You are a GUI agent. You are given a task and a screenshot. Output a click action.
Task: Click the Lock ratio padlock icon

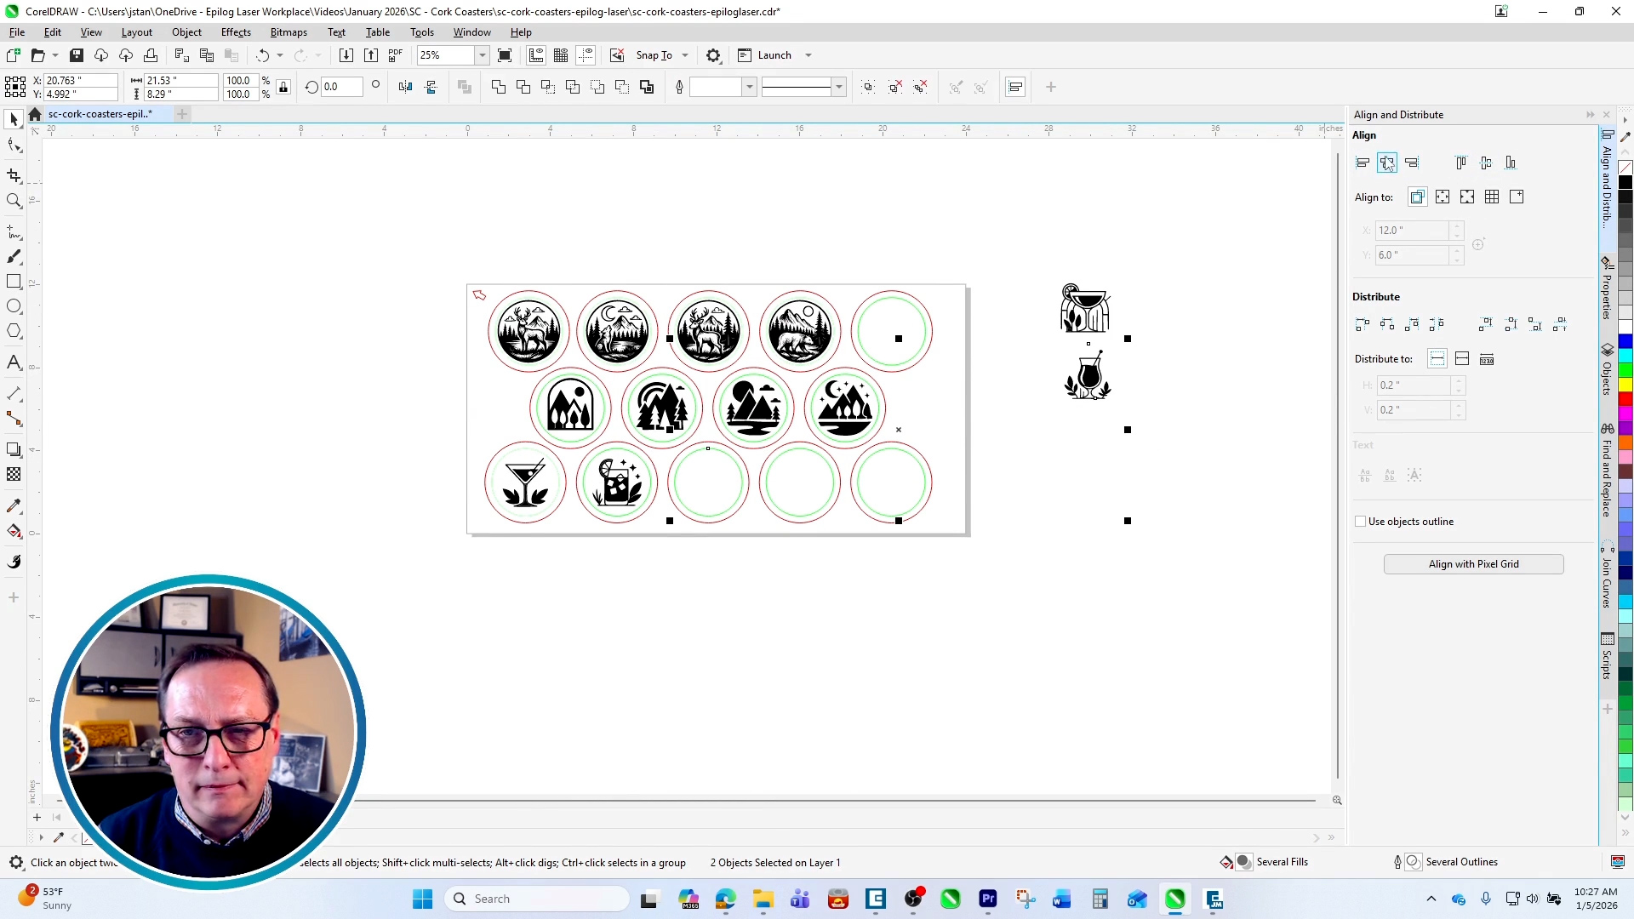click(x=284, y=87)
